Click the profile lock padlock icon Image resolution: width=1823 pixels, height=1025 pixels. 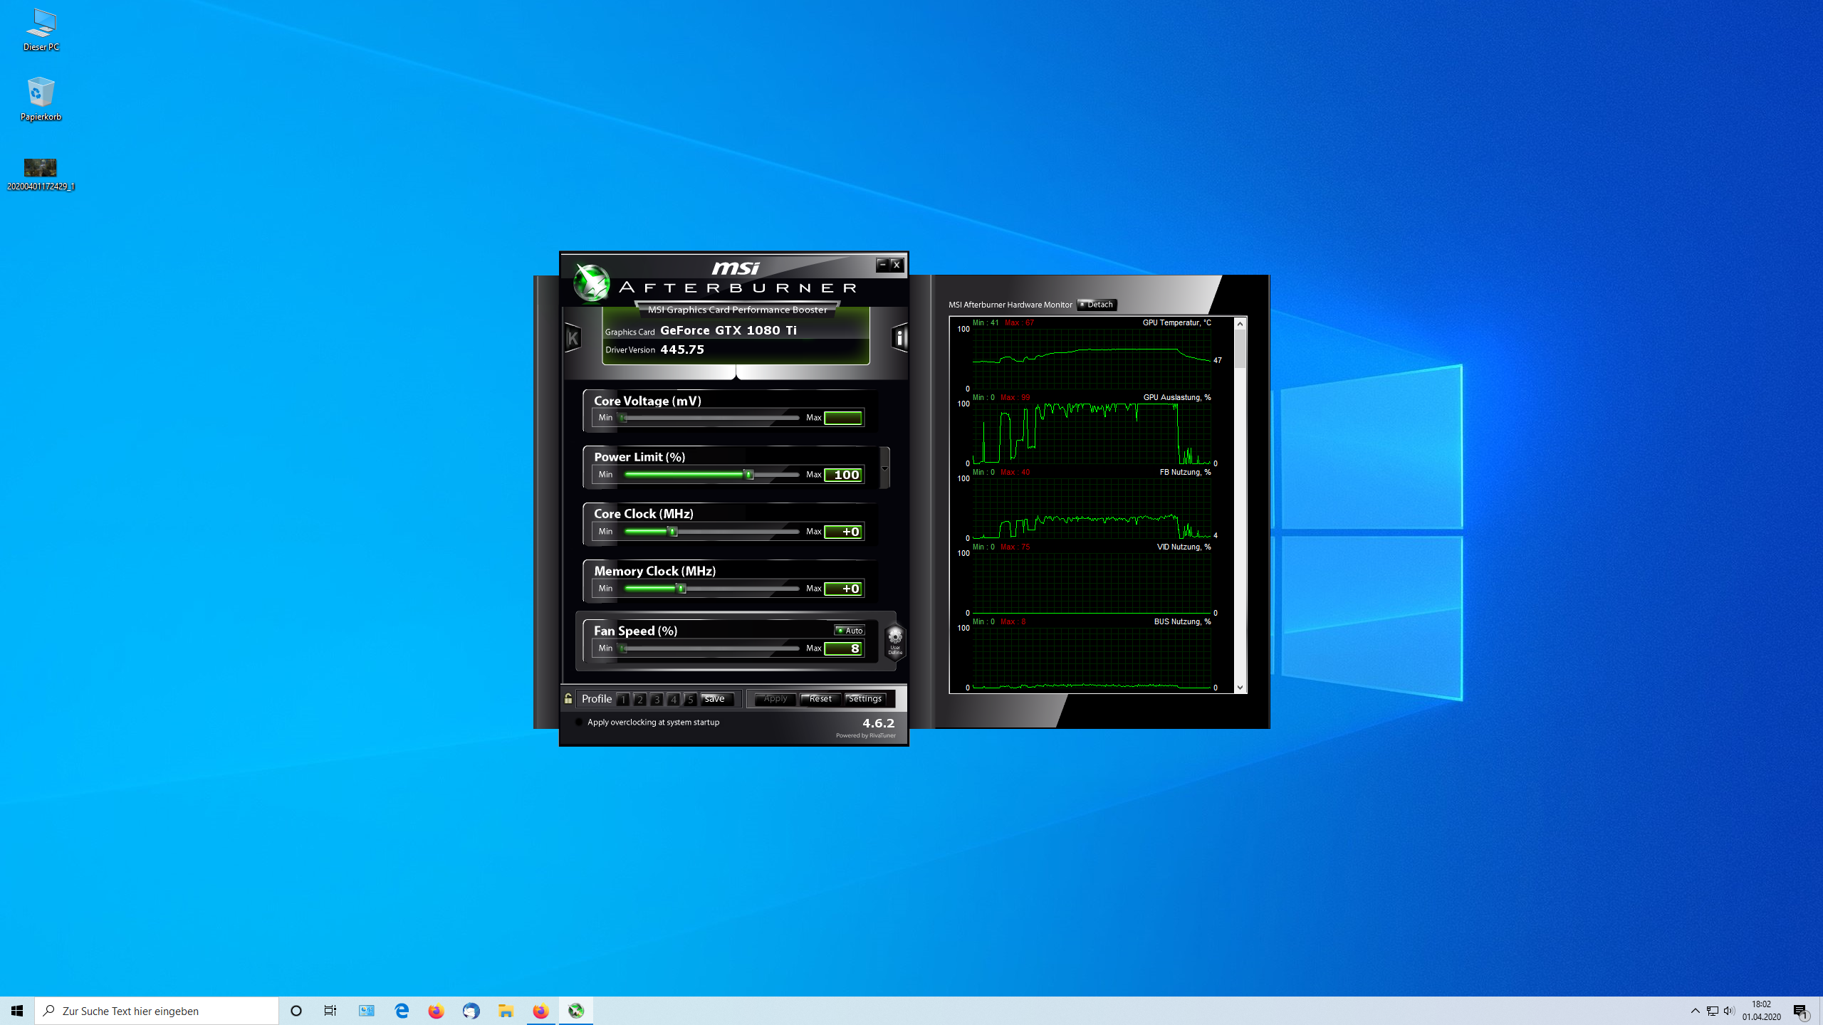pos(568,699)
